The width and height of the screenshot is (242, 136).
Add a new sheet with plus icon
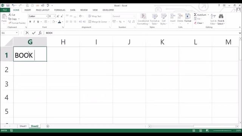coord(48,126)
